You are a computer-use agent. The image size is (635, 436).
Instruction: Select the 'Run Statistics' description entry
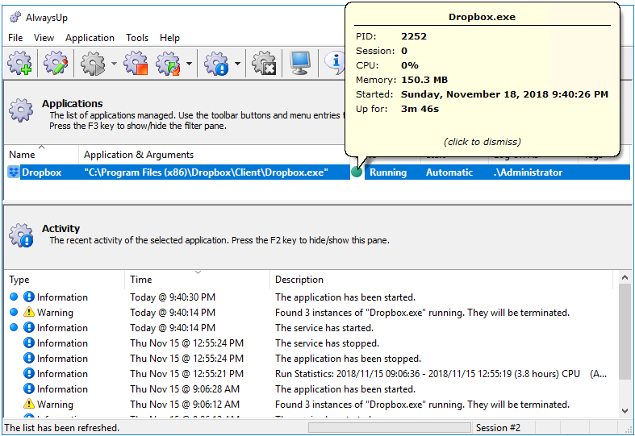[441, 374]
